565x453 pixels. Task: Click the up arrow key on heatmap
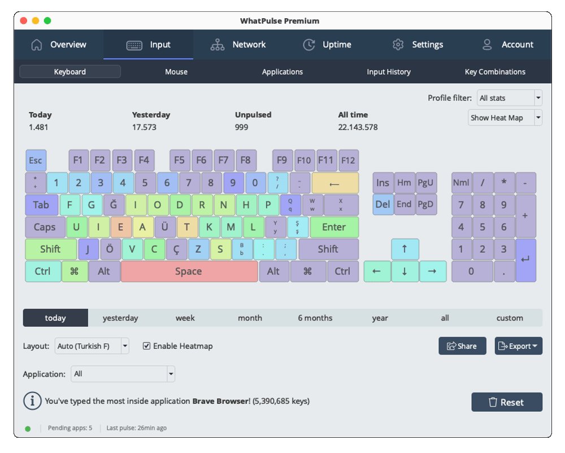(405, 249)
